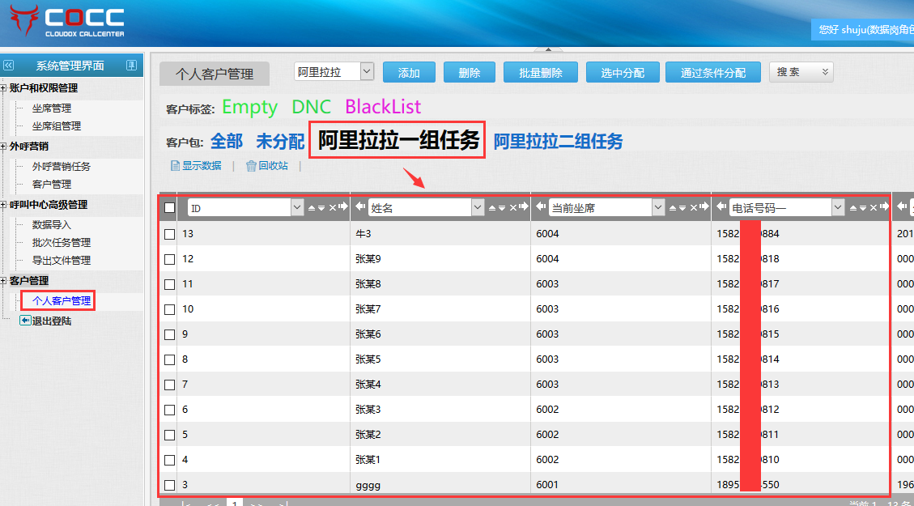This screenshot has width=914, height=506.
Task: Click the COCC bull logo
Action: pyautogui.click(x=23, y=19)
